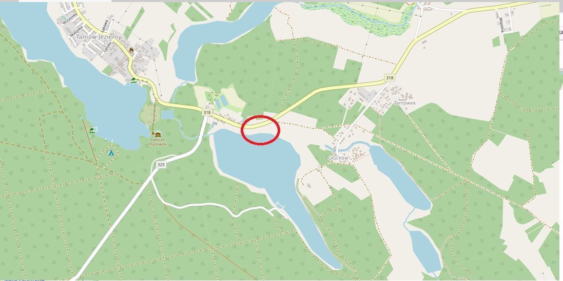
Task: Select the 318 shield near the 325 junction
Action: pos(207,113)
